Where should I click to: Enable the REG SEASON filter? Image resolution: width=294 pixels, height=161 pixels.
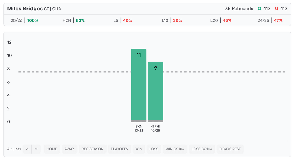92,149
